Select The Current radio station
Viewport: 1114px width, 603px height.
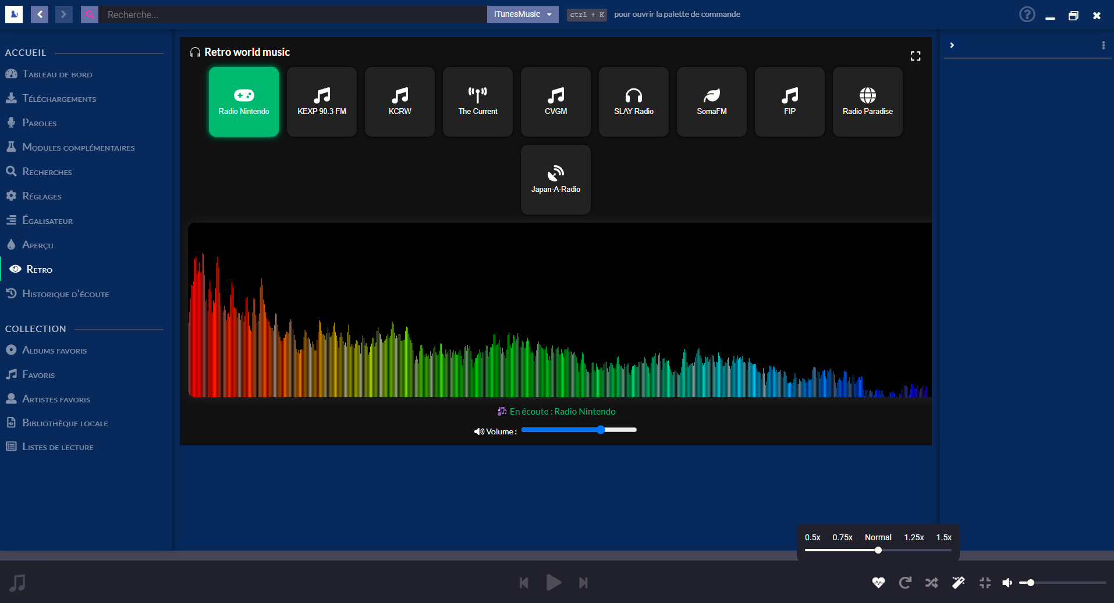(478, 102)
